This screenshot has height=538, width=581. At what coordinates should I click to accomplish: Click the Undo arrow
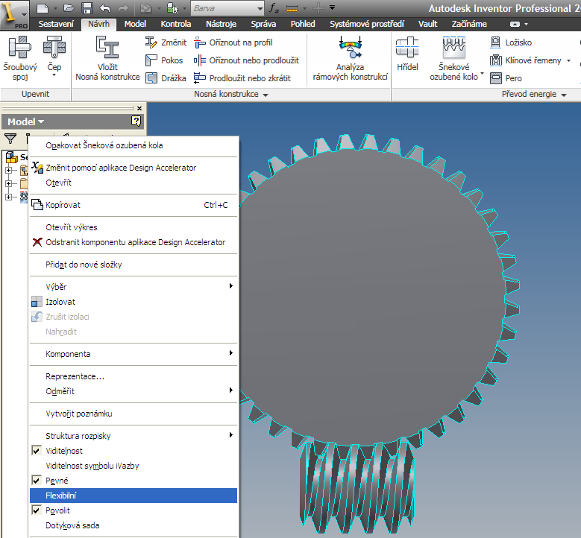[x=105, y=8]
